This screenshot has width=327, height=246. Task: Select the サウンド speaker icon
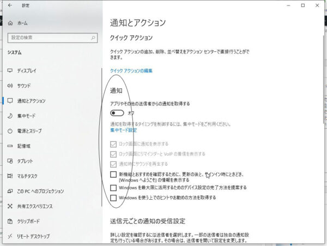(10, 86)
